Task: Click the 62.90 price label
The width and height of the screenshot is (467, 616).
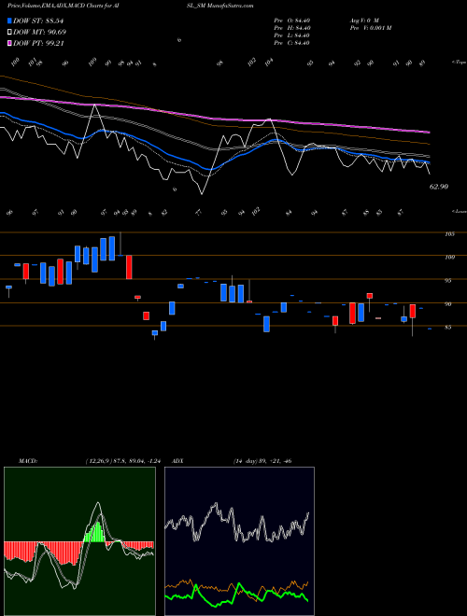Action: [439, 187]
